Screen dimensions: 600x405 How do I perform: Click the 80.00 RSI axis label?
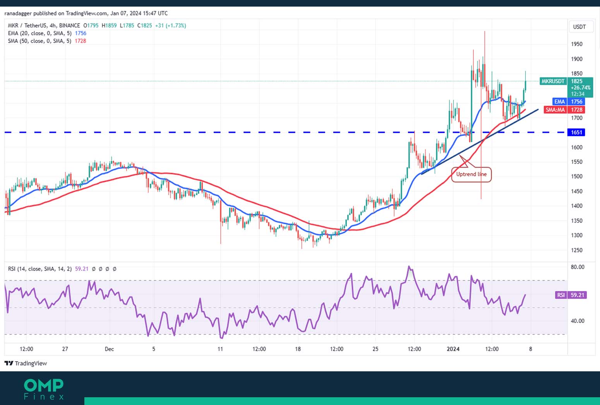click(x=578, y=267)
